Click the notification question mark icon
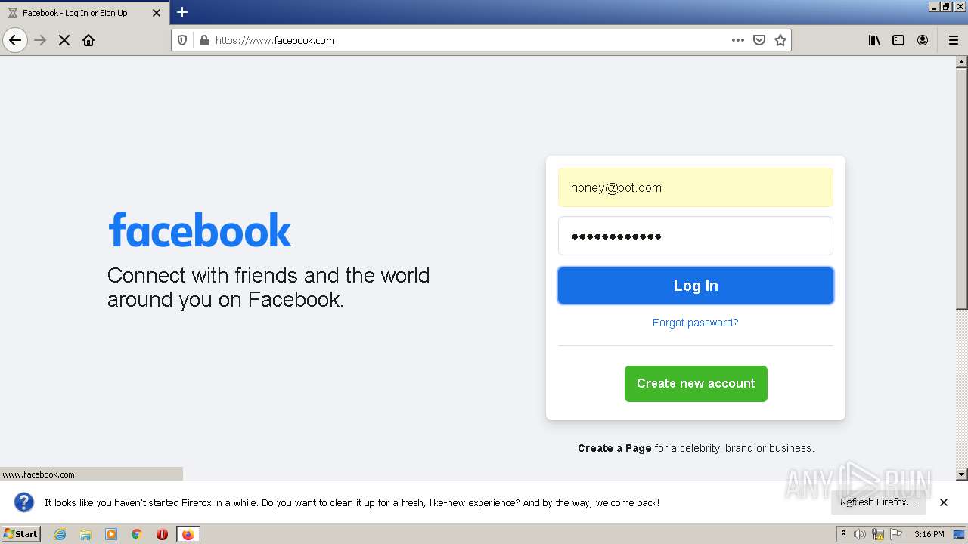Screen dimensions: 968x544 coord(24,502)
